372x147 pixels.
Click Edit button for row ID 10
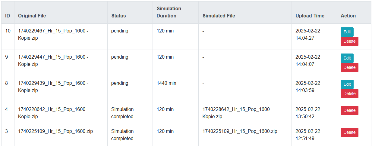coord(347,32)
